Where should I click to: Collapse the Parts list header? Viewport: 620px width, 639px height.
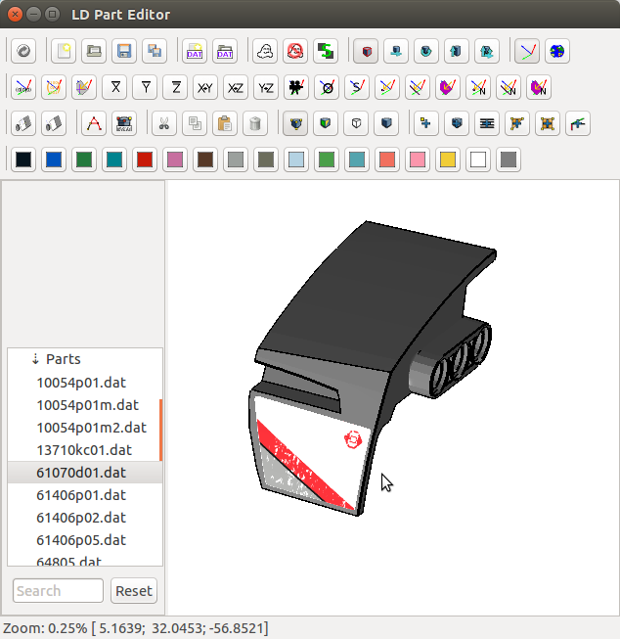click(x=36, y=359)
